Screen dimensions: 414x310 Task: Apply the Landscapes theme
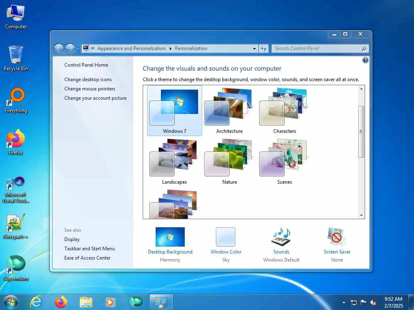(x=174, y=161)
